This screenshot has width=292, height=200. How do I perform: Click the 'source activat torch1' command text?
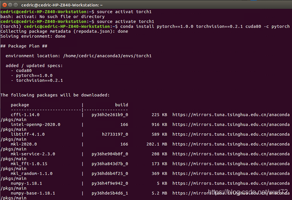point(124,12)
